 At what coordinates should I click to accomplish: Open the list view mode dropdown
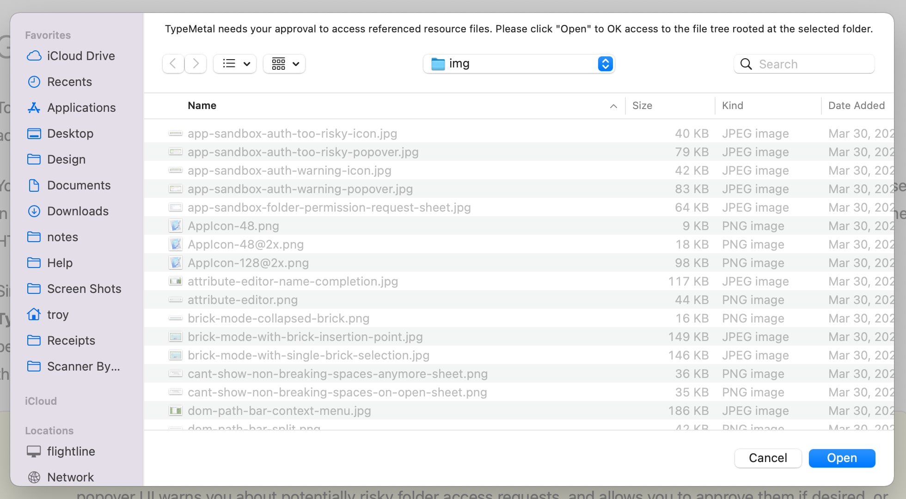click(235, 64)
